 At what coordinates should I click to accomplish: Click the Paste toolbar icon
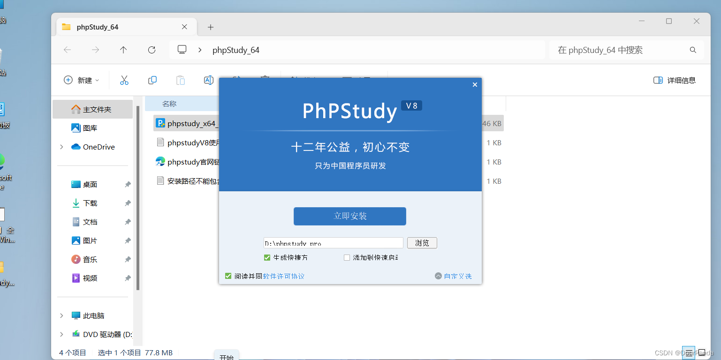[181, 80]
